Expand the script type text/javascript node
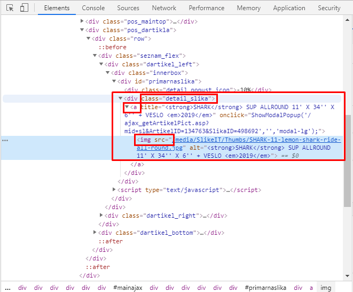 tap(114, 190)
